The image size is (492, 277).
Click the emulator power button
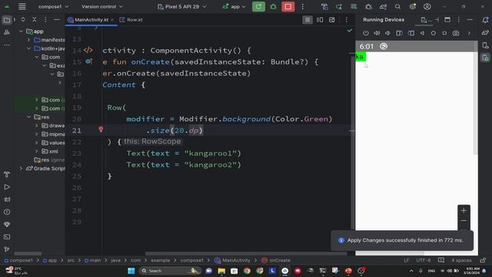pos(366,33)
